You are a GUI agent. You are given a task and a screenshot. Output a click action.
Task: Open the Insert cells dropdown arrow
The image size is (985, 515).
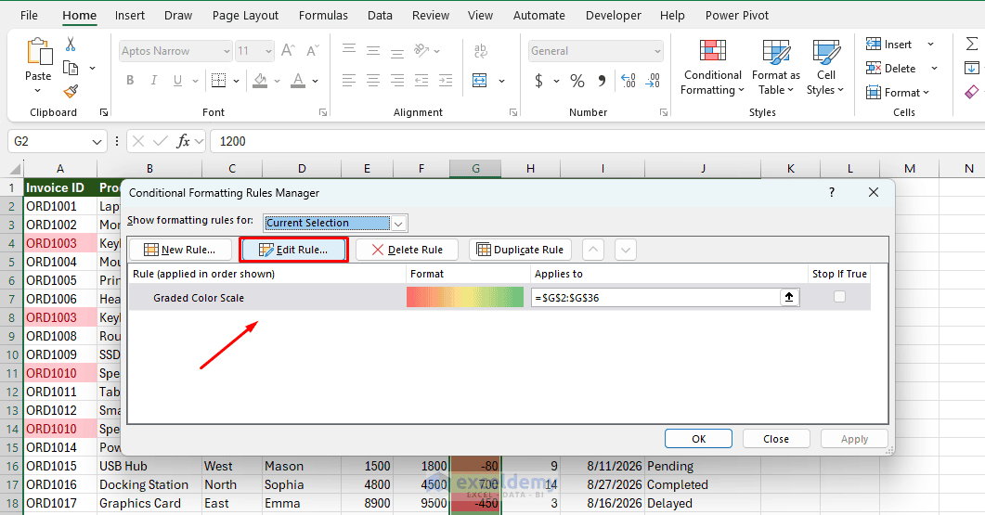click(930, 44)
